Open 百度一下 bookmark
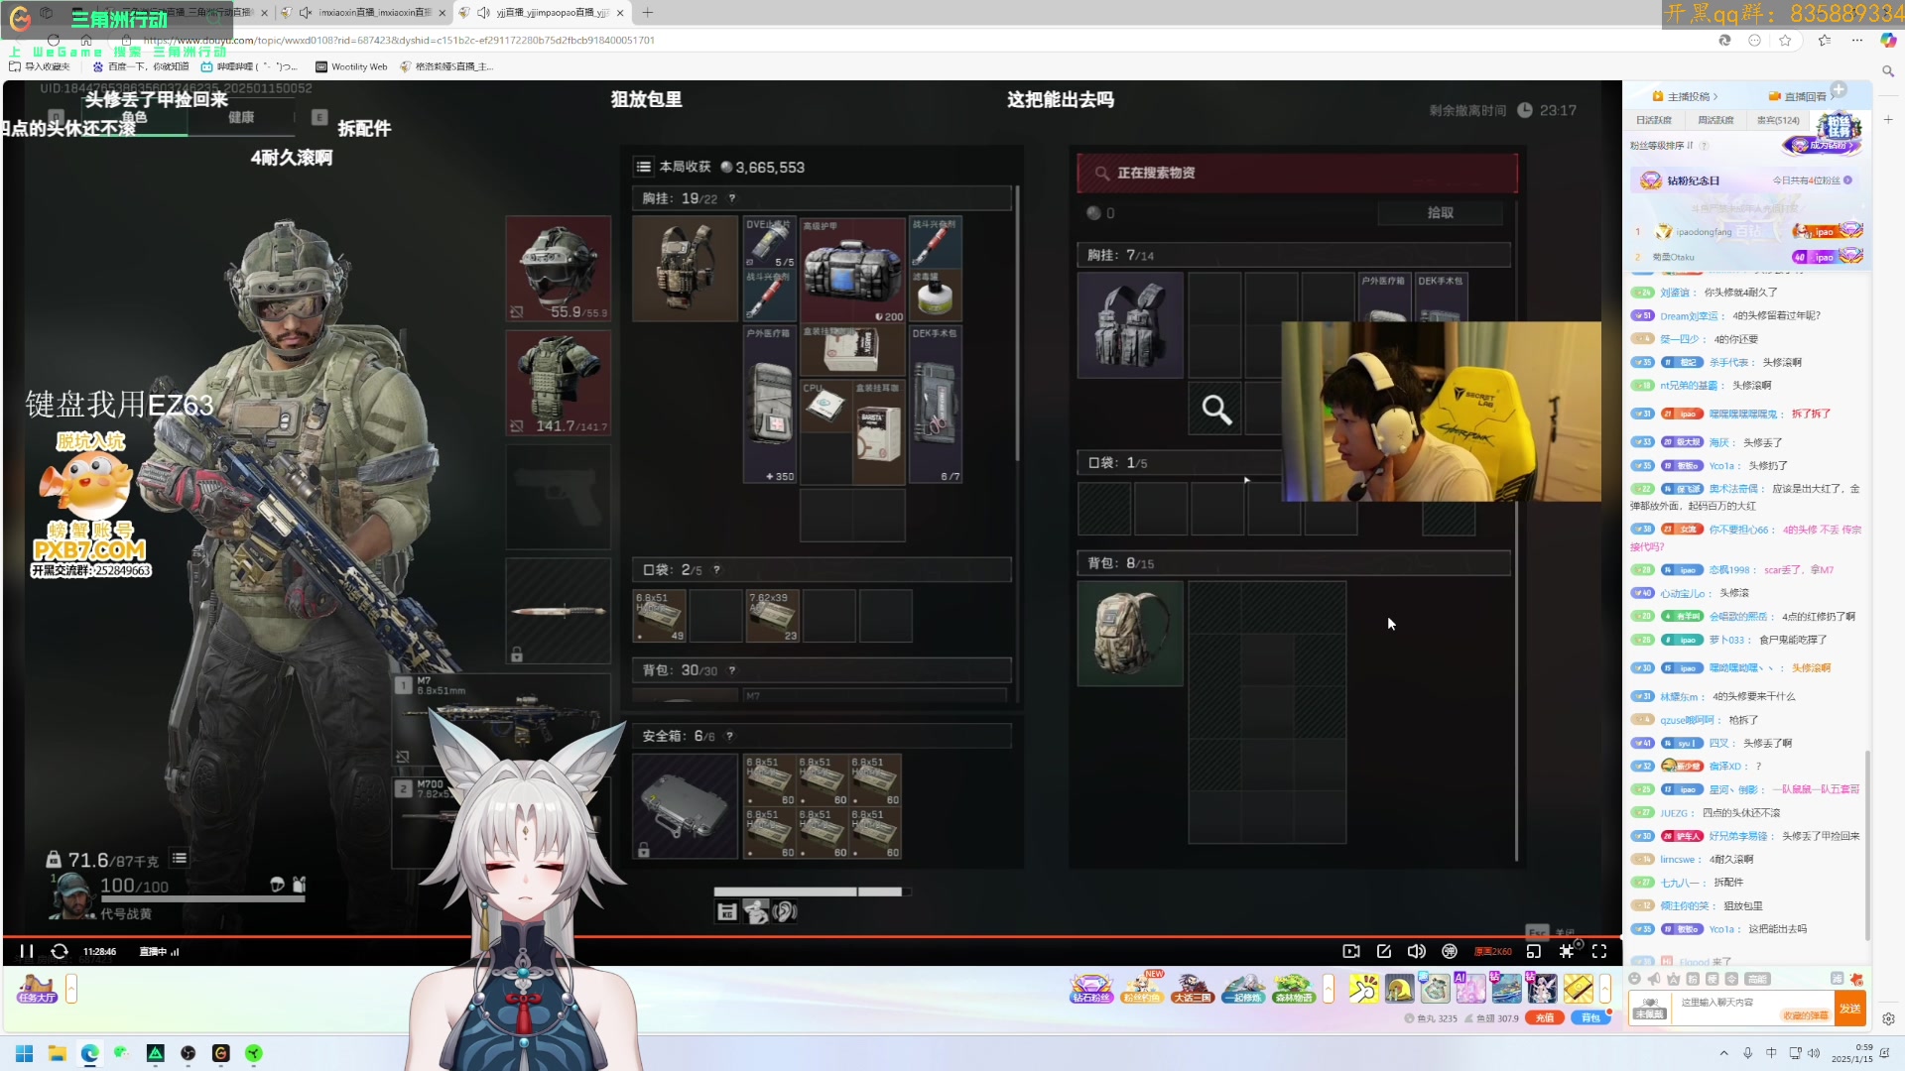 (140, 66)
